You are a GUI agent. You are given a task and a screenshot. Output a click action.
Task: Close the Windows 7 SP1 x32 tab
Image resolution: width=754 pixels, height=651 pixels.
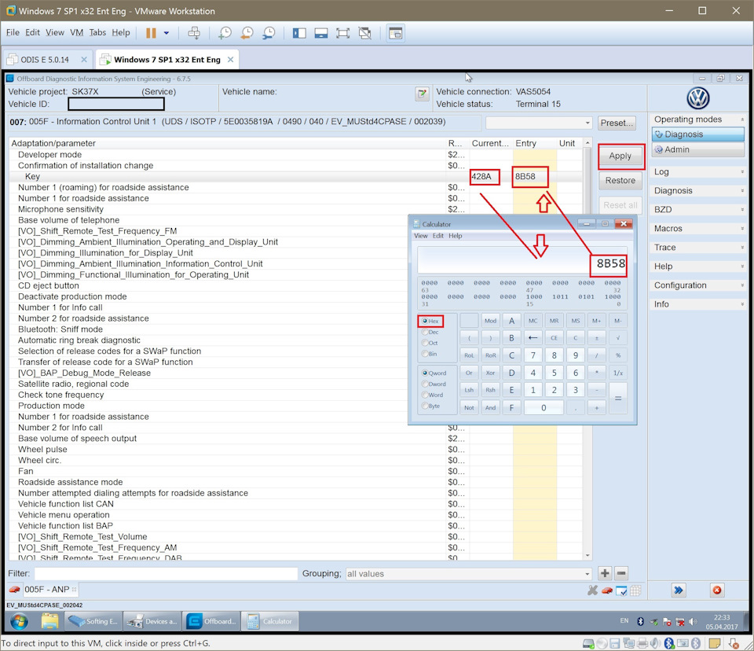tap(230, 60)
